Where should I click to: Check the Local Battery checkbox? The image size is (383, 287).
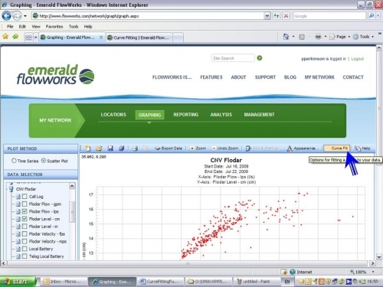pyautogui.click(x=25, y=249)
